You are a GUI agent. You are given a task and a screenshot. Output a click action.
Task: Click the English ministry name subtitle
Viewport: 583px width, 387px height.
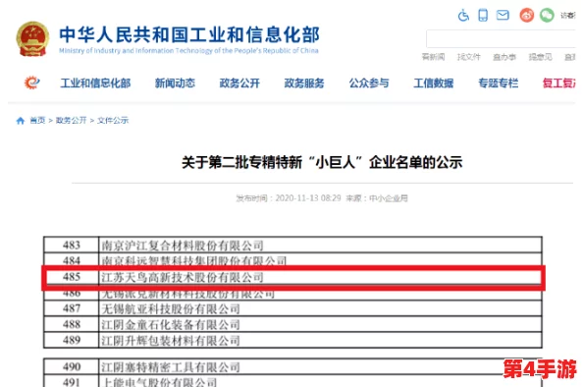(x=188, y=51)
